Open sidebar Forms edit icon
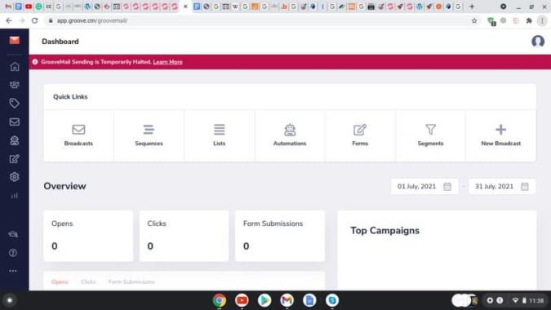The height and width of the screenshot is (310, 551). (15, 159)
